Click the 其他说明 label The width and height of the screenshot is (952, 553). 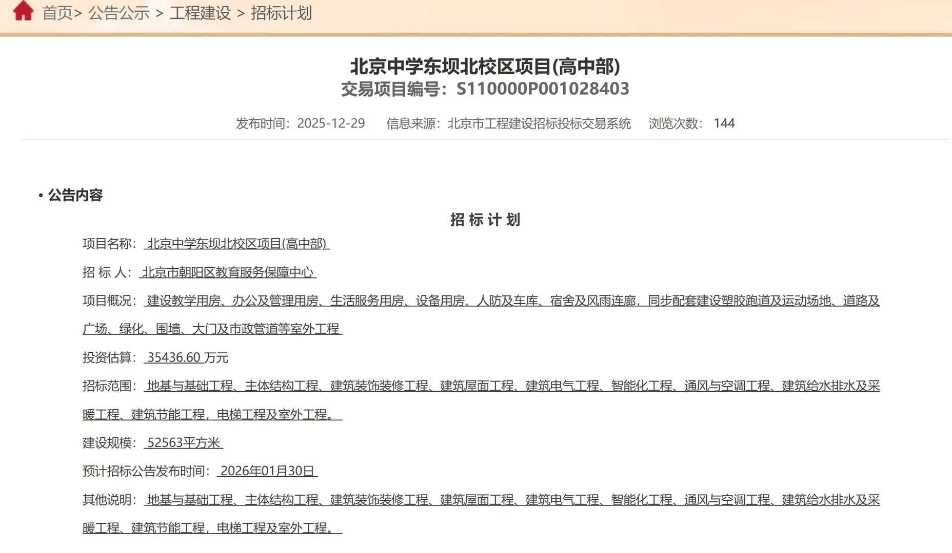[x=107, y=500]
